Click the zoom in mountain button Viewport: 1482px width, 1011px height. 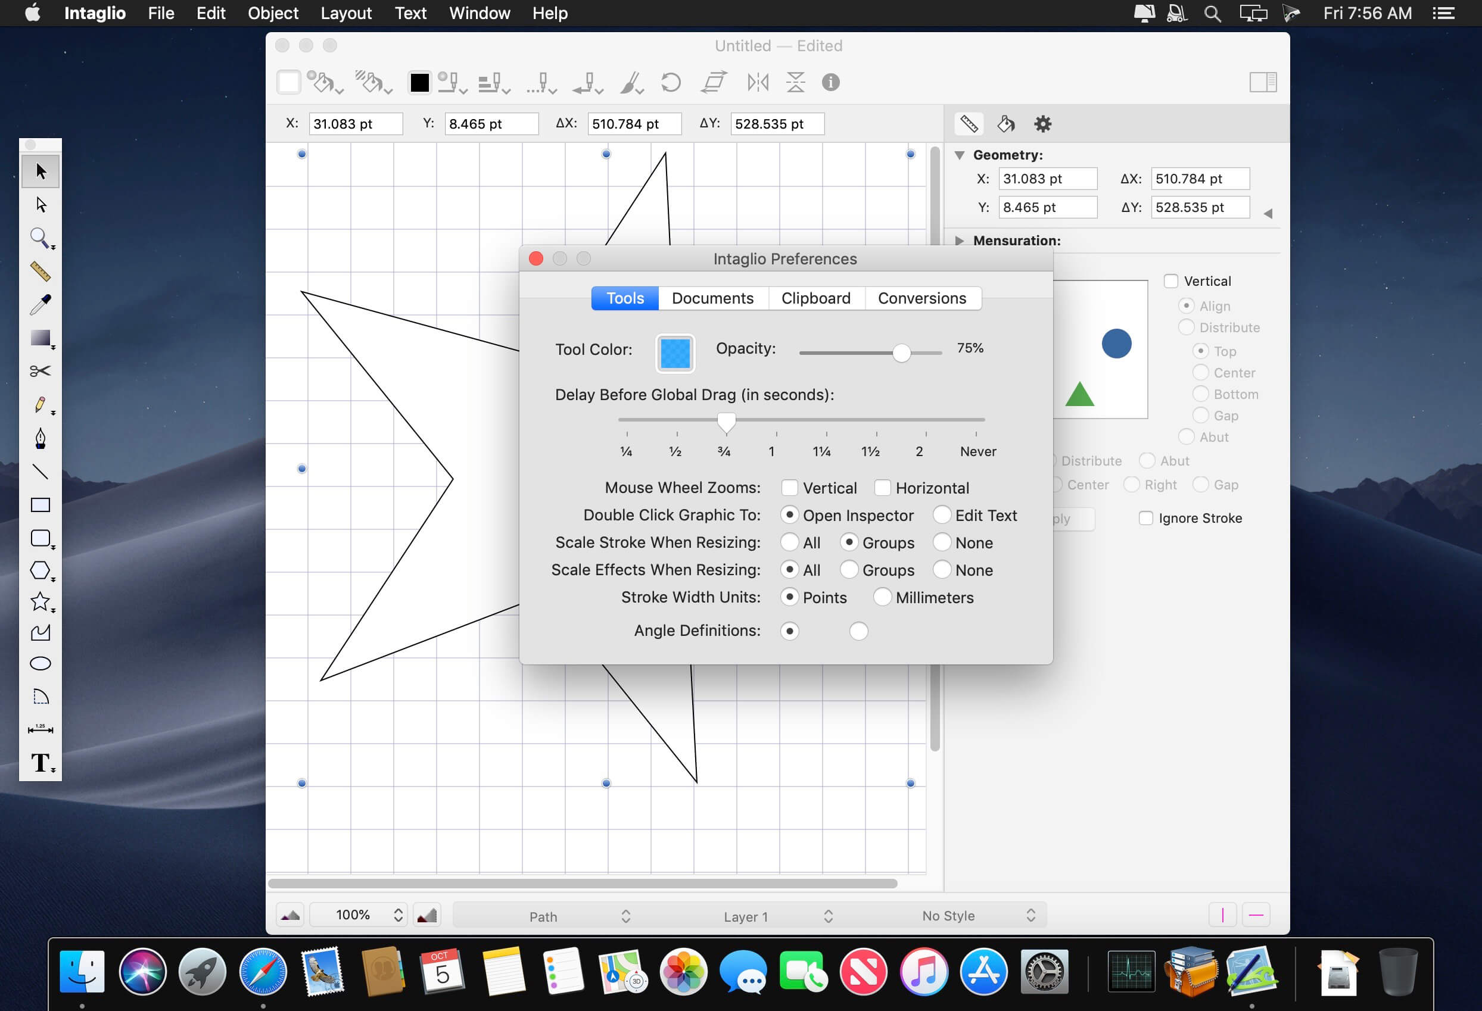(x=426, y=915)
